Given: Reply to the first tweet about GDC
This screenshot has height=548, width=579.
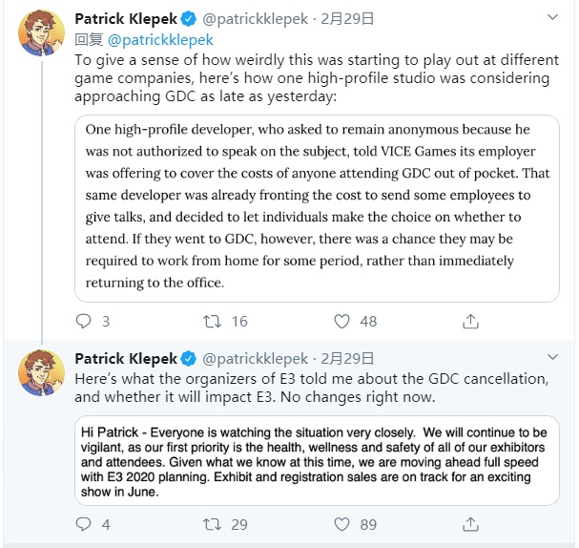Looking at the screenshot, I should click(84, 322).
